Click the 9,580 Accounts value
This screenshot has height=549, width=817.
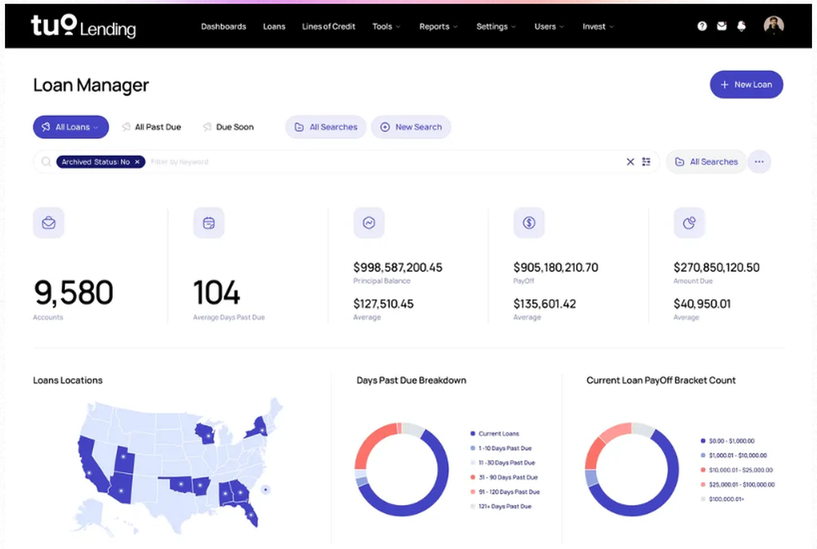click(74, 292)
